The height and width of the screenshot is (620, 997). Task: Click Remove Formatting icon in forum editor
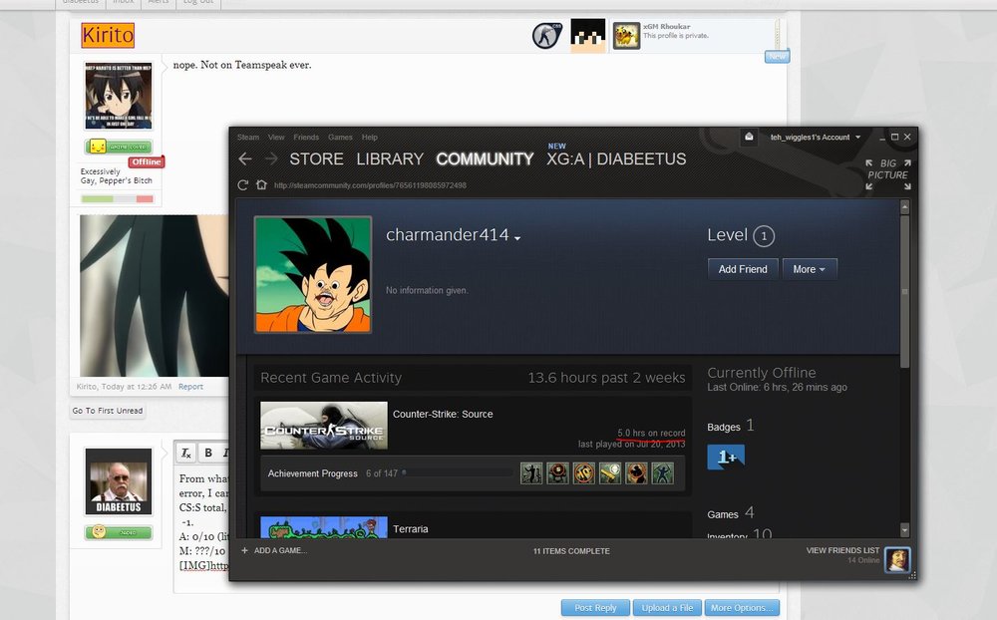coord(185,453)
